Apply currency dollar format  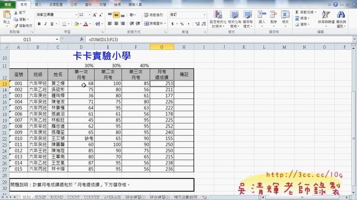pyautogui.click(x=172, y=23)
